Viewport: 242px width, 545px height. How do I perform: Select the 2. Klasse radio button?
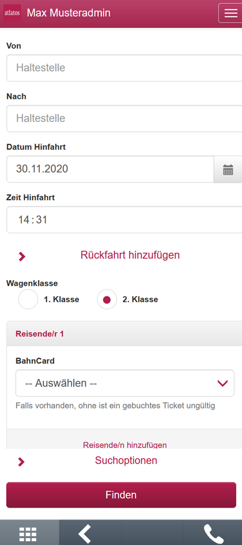click(x=107, y=299)
